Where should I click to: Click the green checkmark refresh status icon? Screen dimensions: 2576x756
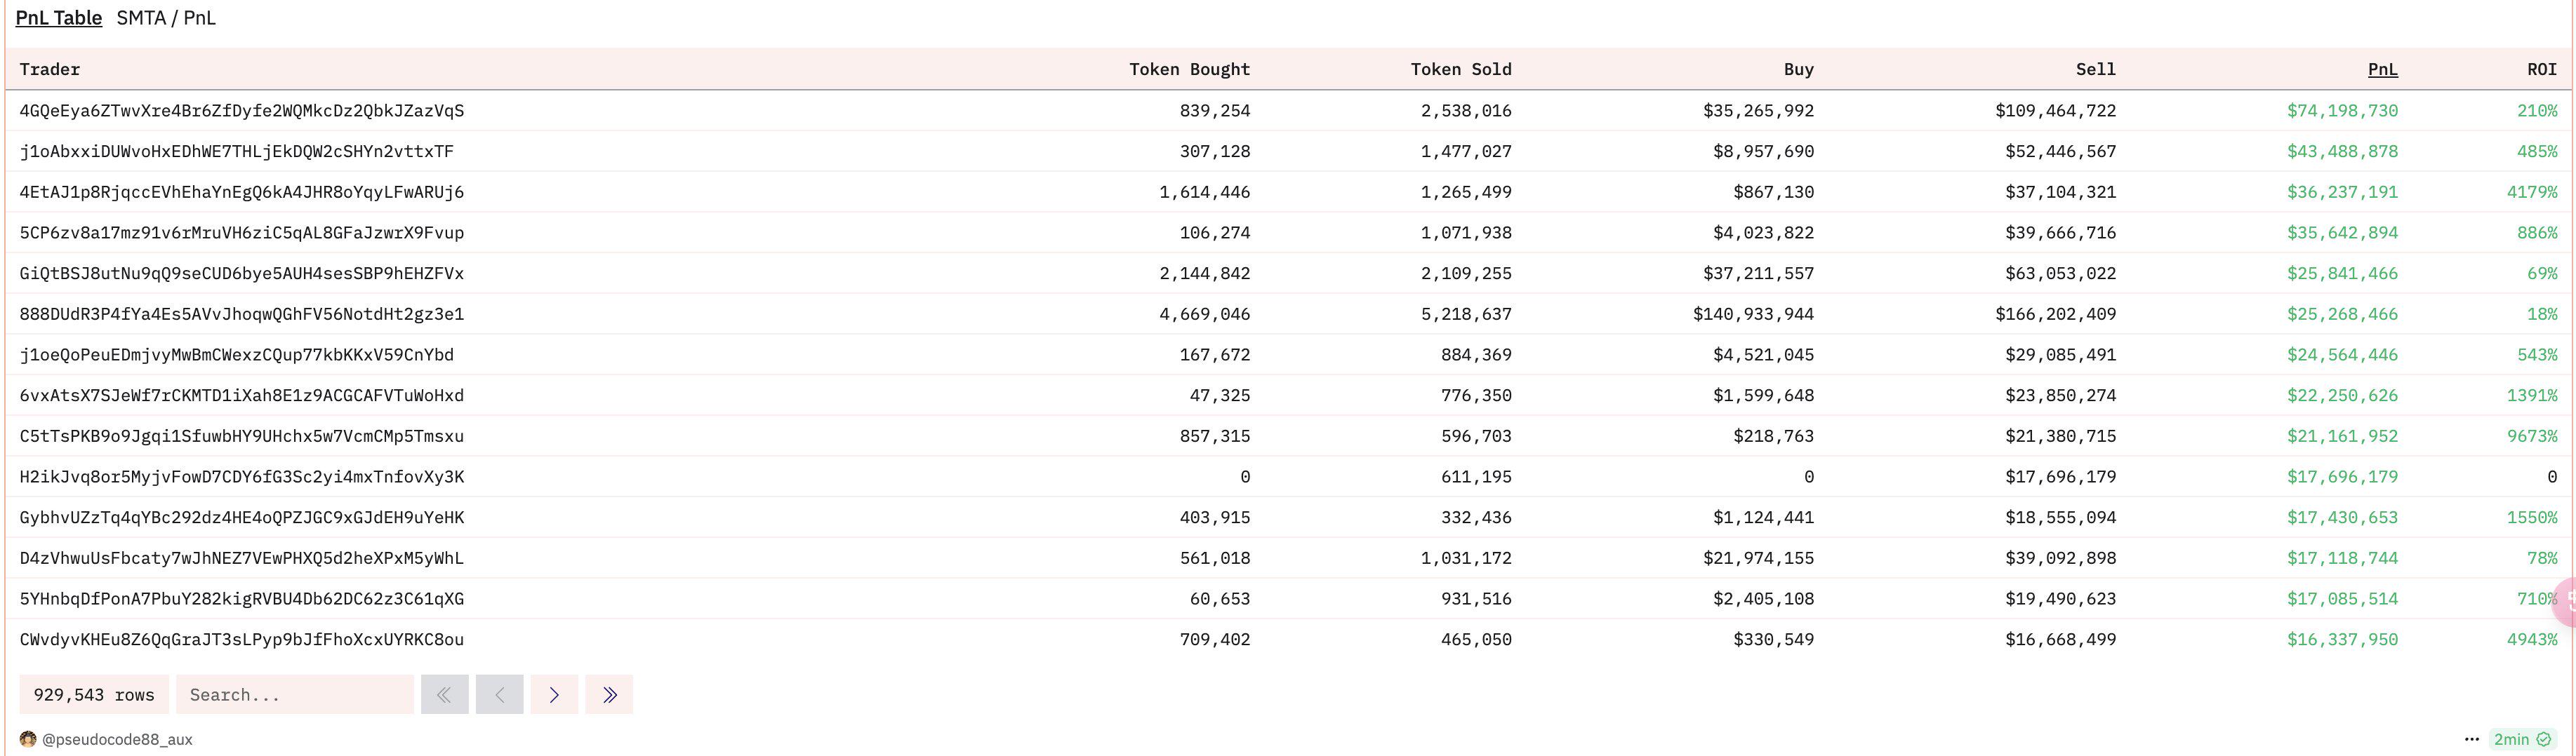click(2543, 739)
